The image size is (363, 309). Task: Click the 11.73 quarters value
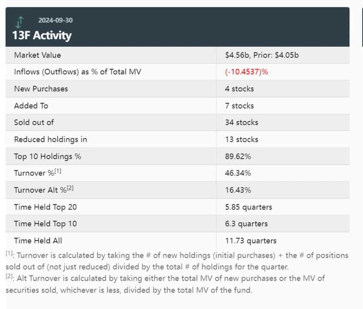pyautogui.click(x=251, y=241)
